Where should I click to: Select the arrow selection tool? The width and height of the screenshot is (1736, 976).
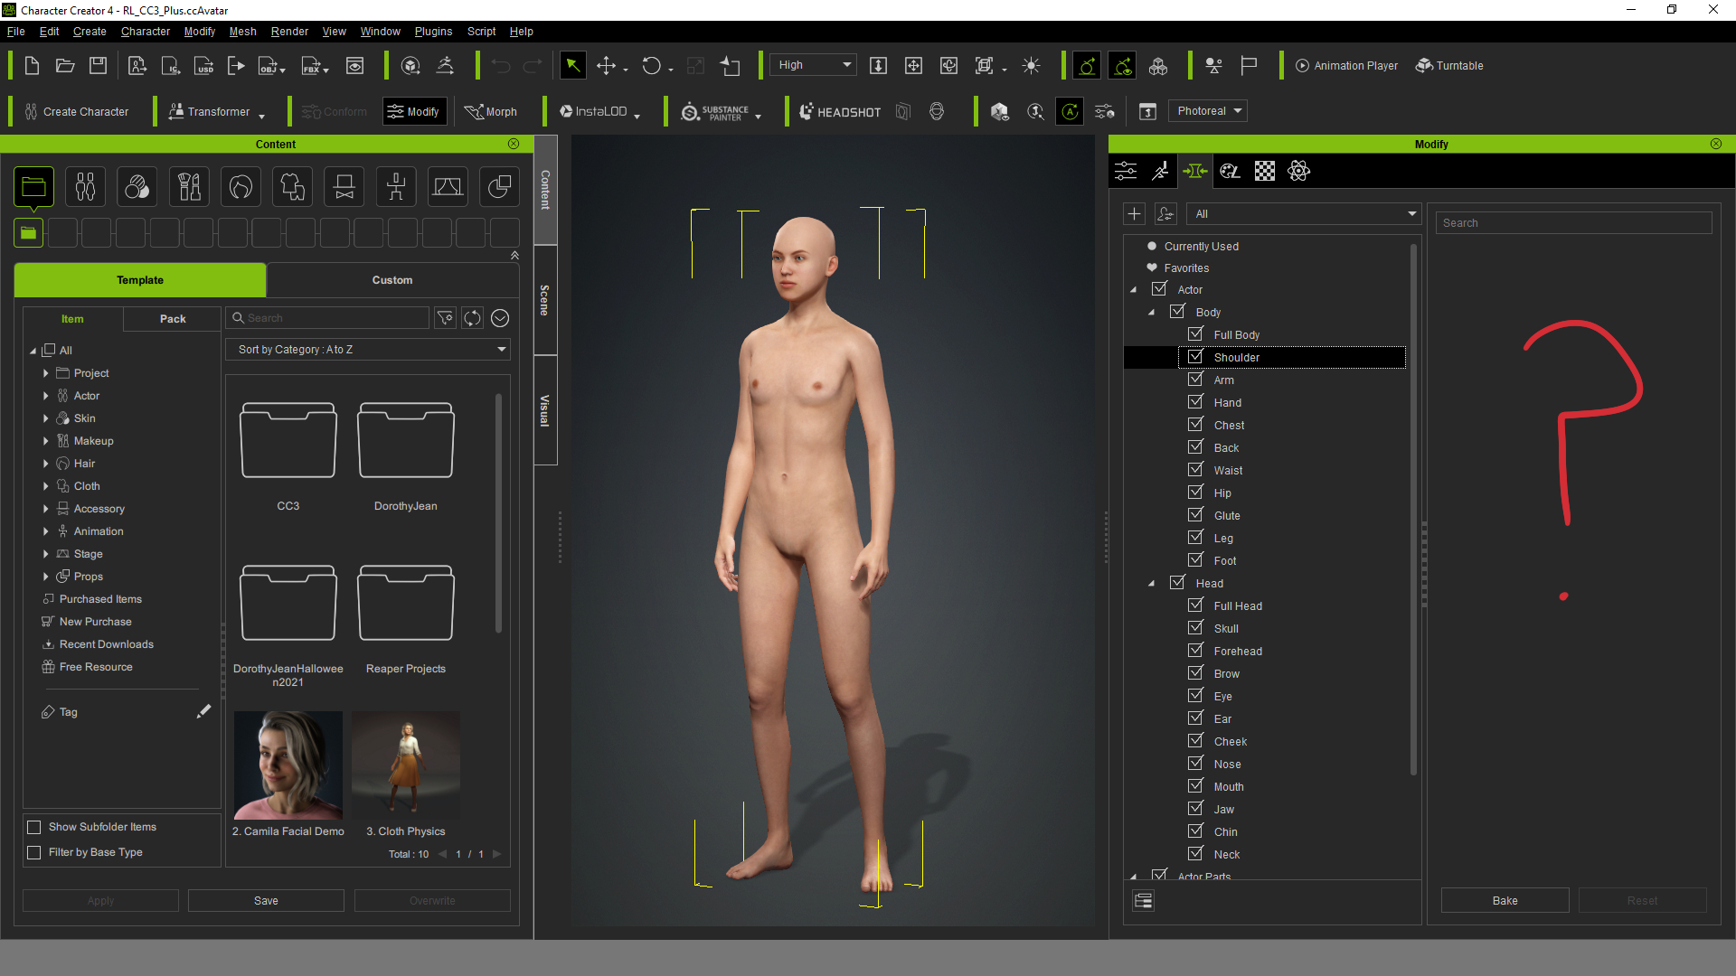click(572, 66)
